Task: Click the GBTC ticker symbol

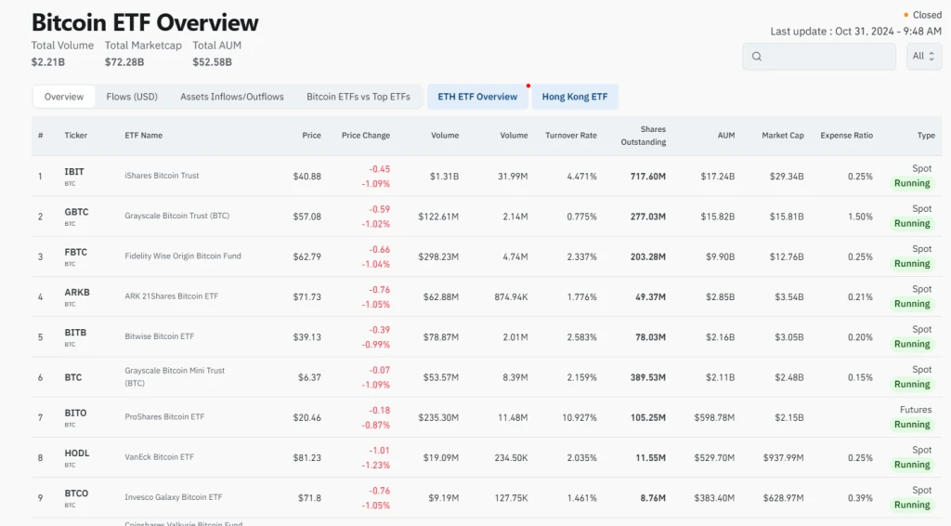Action: coord(76,212)
